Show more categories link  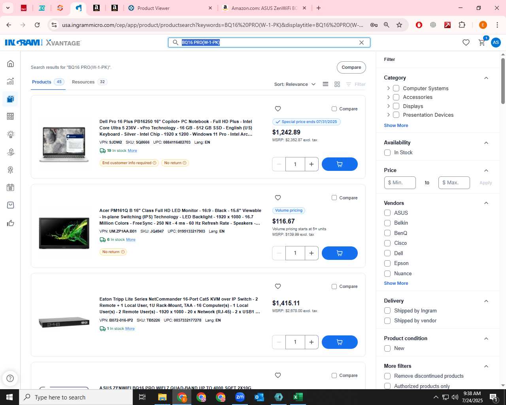[x=396, y=125]
